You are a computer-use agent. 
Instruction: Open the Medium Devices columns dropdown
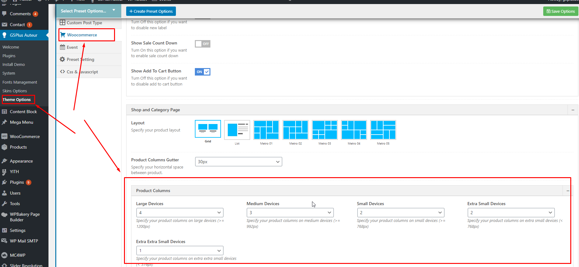tap(290, 213)
